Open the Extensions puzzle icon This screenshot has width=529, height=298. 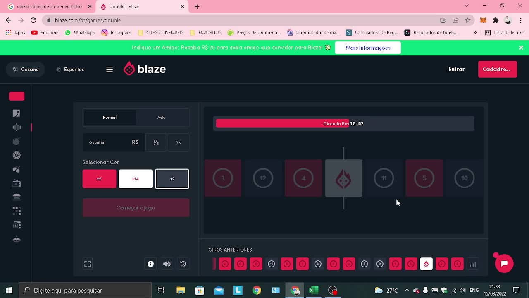(496, 20)
